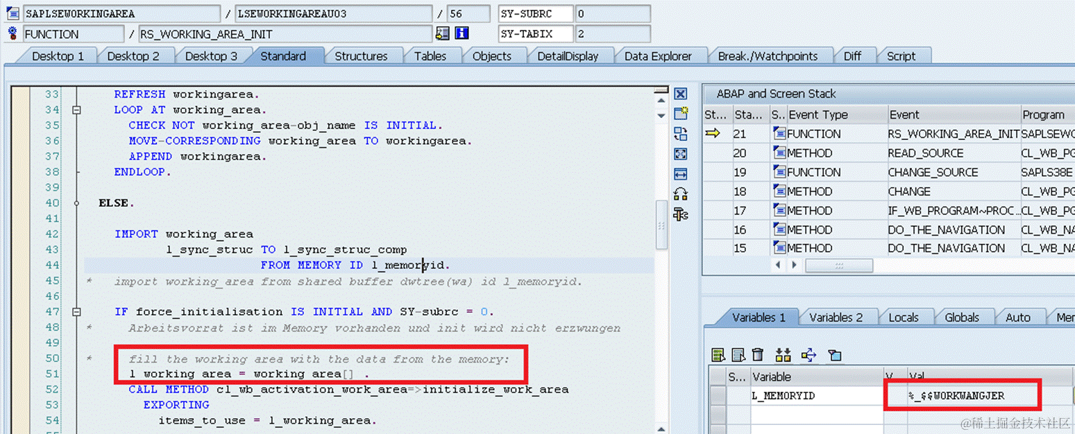Open the Script tab
The width and height of the screenshot is (1075, 434).
[x=901, y=56]
